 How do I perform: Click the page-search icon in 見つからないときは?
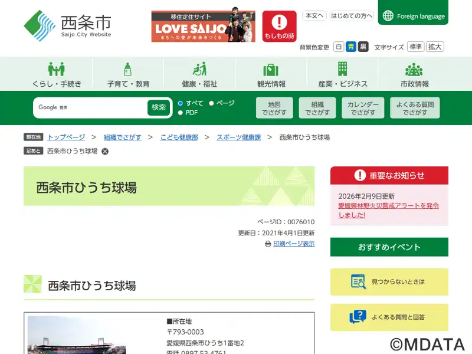[x=358, y=282]
